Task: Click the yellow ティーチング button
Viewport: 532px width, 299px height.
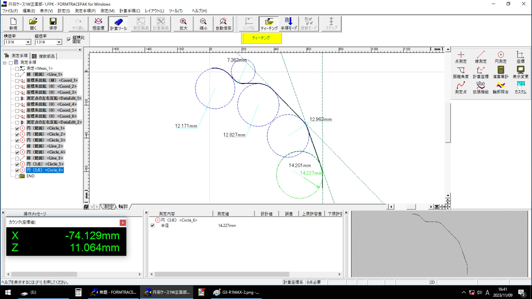Action: coord(261,38)
